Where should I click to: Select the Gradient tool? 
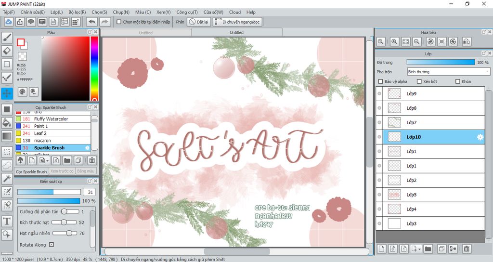click(x=7, y=136)
